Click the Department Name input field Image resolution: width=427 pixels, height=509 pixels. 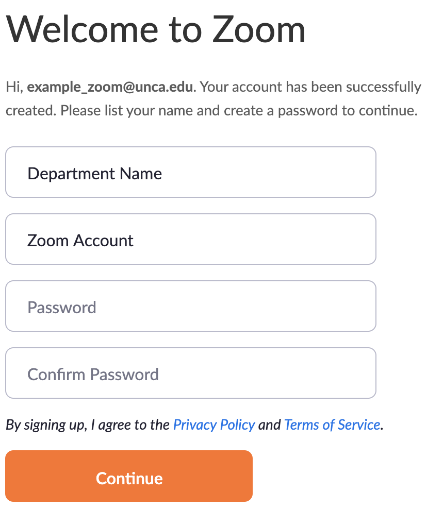pyautogui.click(x=191, y=173)
